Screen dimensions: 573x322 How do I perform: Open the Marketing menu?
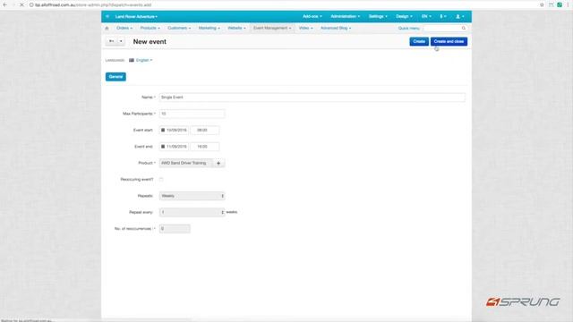click(209, 28)
